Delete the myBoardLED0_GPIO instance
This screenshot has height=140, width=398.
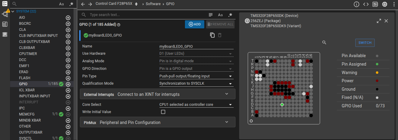[220, 35]
